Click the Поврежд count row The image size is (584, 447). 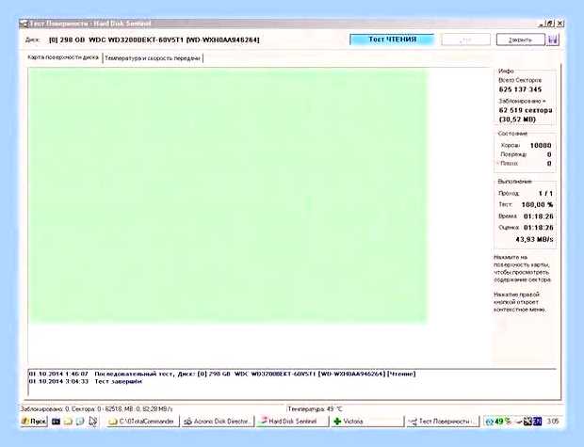coord(526,154)
